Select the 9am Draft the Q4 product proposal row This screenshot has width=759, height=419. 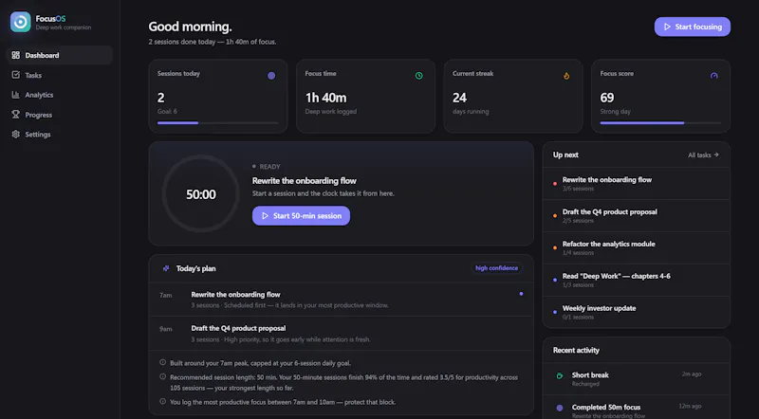point(342,334)
